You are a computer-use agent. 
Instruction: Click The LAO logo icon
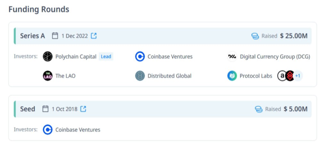coord(48,76)
